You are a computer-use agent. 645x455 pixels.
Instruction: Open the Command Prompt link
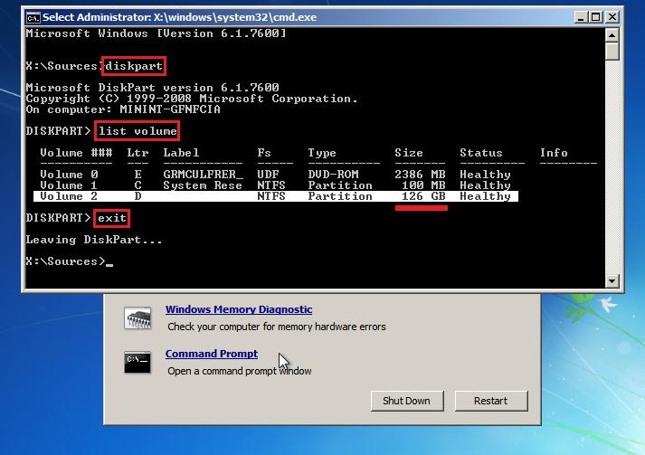pos(211,354)
